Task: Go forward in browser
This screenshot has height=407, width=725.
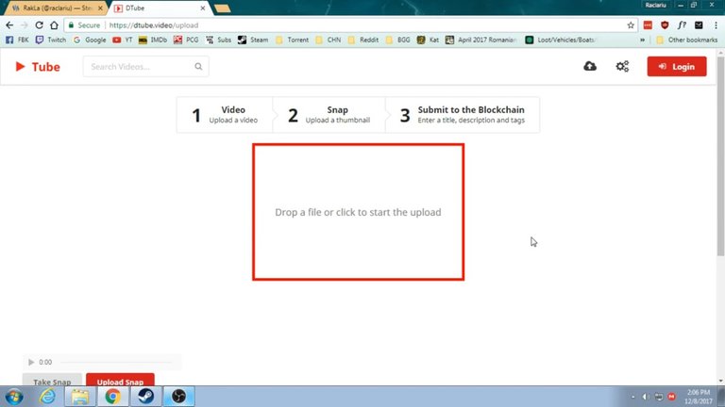Action: pos(24,25)
